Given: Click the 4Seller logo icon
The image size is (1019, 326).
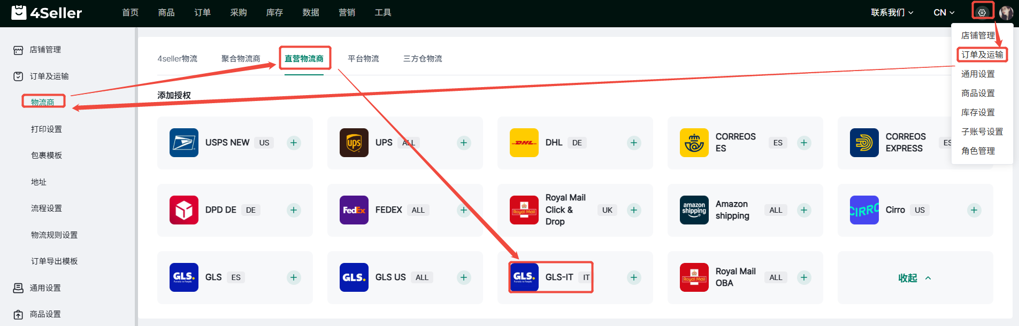Looking at the screenshot, I should [19, 12].
